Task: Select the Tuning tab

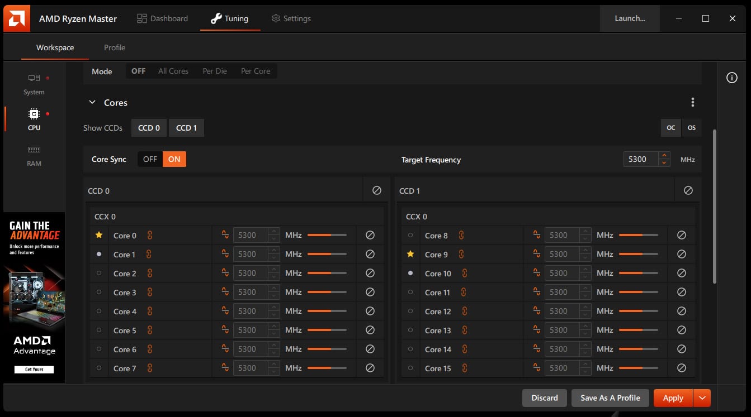Action: [230, 18]
